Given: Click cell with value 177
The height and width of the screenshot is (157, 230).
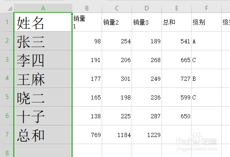Looking at the screenshot, I should tap(87, 78).
